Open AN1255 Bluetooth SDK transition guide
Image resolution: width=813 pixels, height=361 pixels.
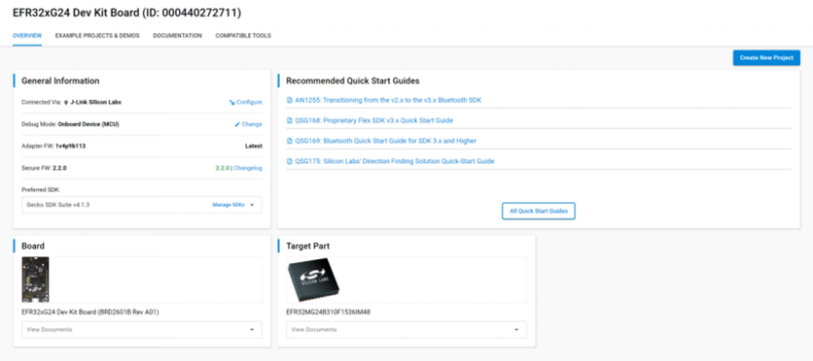click(x=388, y=100)
